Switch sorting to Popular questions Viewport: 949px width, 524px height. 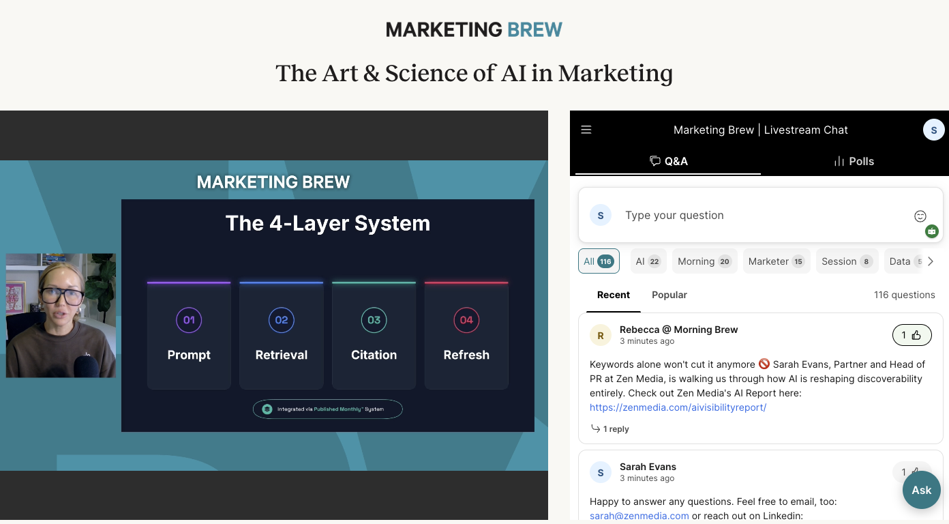click(x=669, y=295)
